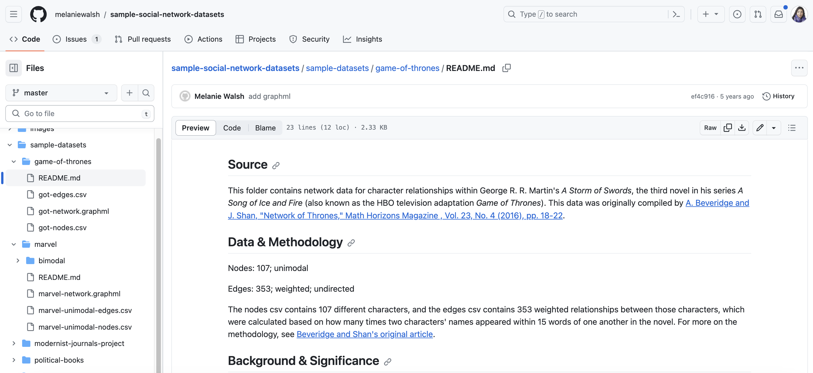The width and height of the screenshot is (813, 373).
Task: Click the search files magnifier icon
Action: 146,93
